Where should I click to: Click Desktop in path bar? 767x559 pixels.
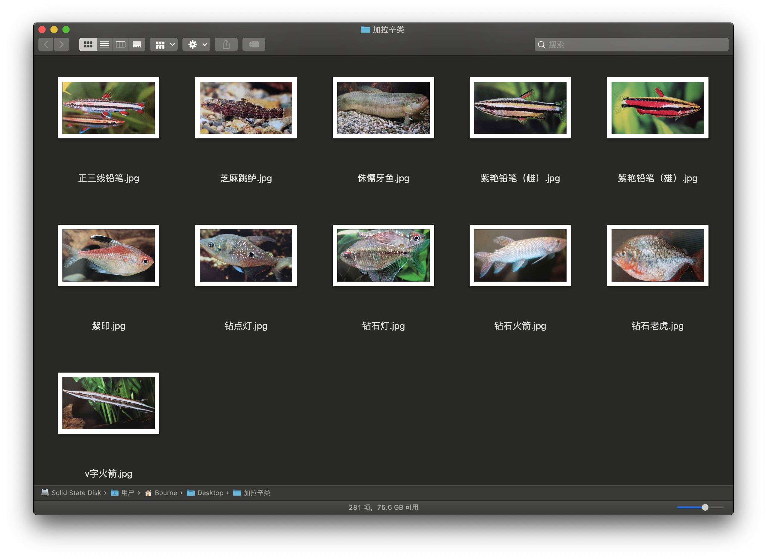(205, 493)
